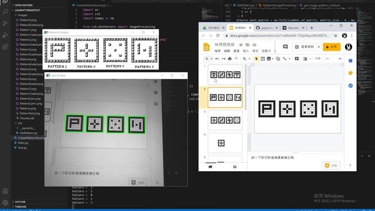
Task: Redo the action in Slides toolbar
Action: [223, 59]
